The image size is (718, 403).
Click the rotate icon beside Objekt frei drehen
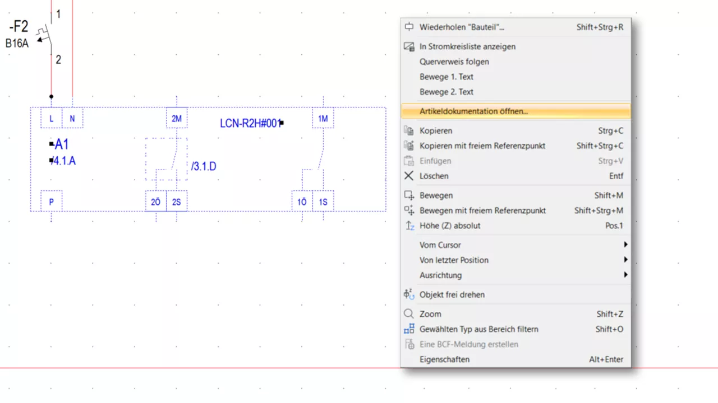coord(409,294)
